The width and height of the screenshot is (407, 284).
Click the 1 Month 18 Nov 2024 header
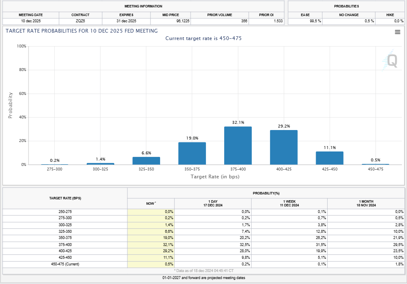pyautogui.click(x=366, y=204)
